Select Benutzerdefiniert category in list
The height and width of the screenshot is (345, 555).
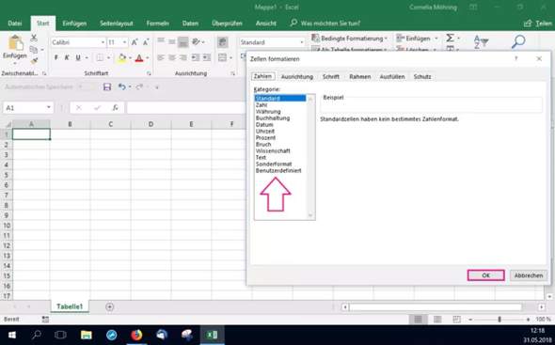point(278,170)
